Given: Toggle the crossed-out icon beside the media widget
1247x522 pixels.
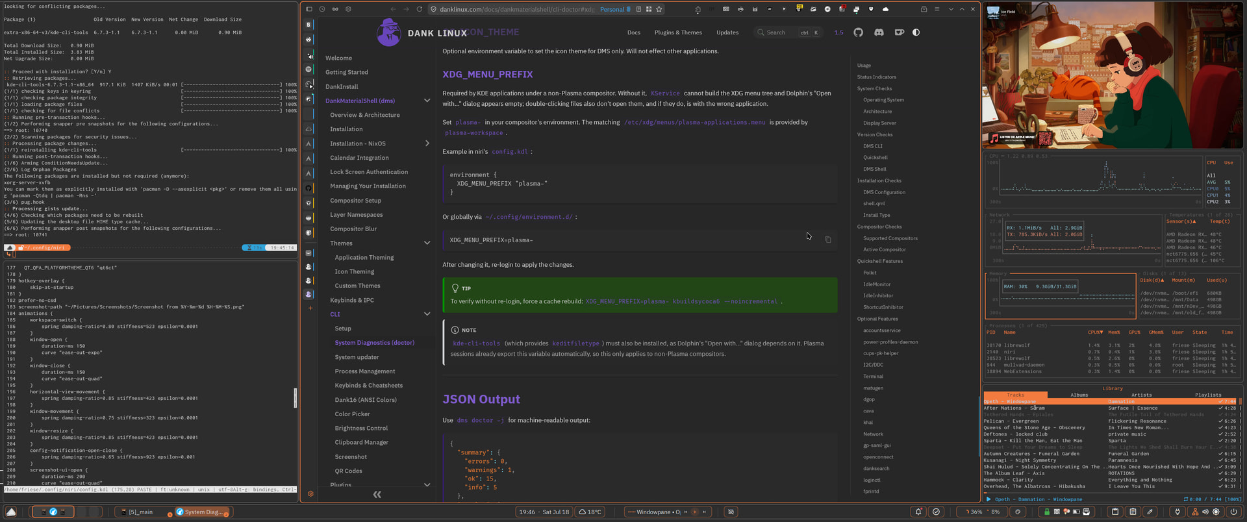Looking at the screenshot, I should [731, 512].
